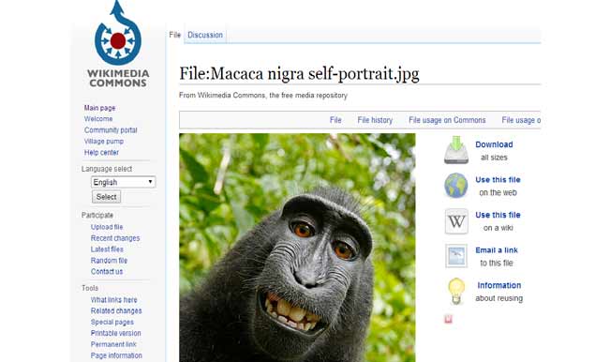The height and width of the screenshot is (362, 610).
Task: Click the light bulb Information icon
Action: point(456,291)
